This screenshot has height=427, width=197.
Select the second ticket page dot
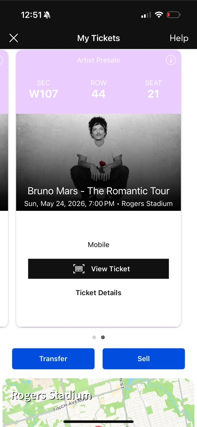click(103, 337)
